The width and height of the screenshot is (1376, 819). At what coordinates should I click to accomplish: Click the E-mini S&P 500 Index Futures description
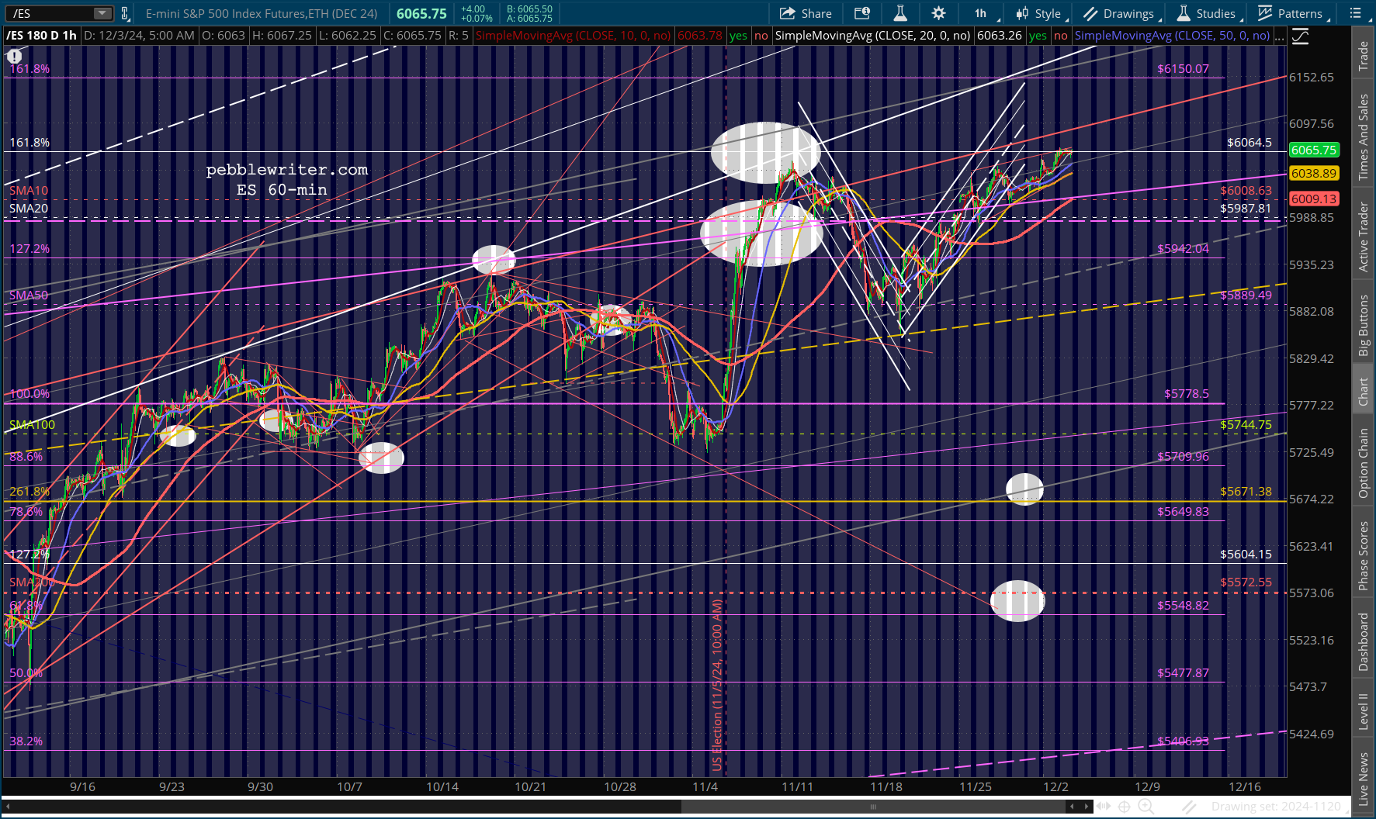click(x=262, y=13)
